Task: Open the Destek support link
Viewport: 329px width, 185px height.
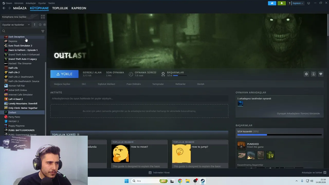Action: tap(201, 84)
